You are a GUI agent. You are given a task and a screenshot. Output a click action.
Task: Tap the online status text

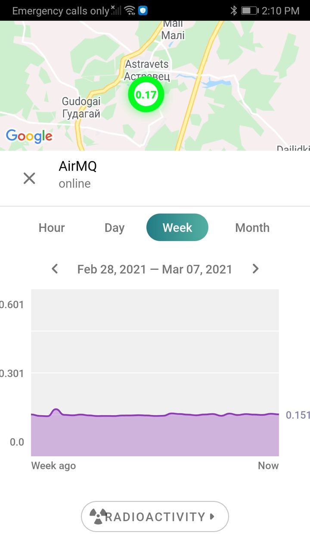pos(74,183)
